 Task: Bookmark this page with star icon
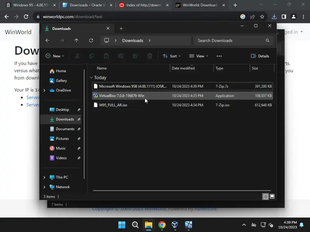point(262,17)
